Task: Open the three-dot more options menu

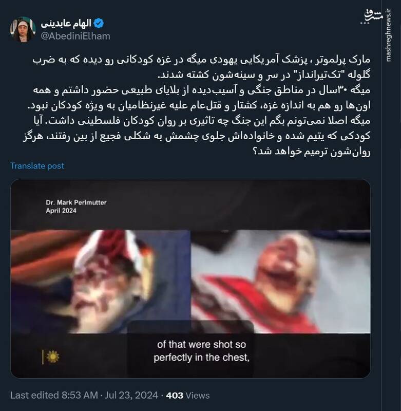Action: point(365,23)
